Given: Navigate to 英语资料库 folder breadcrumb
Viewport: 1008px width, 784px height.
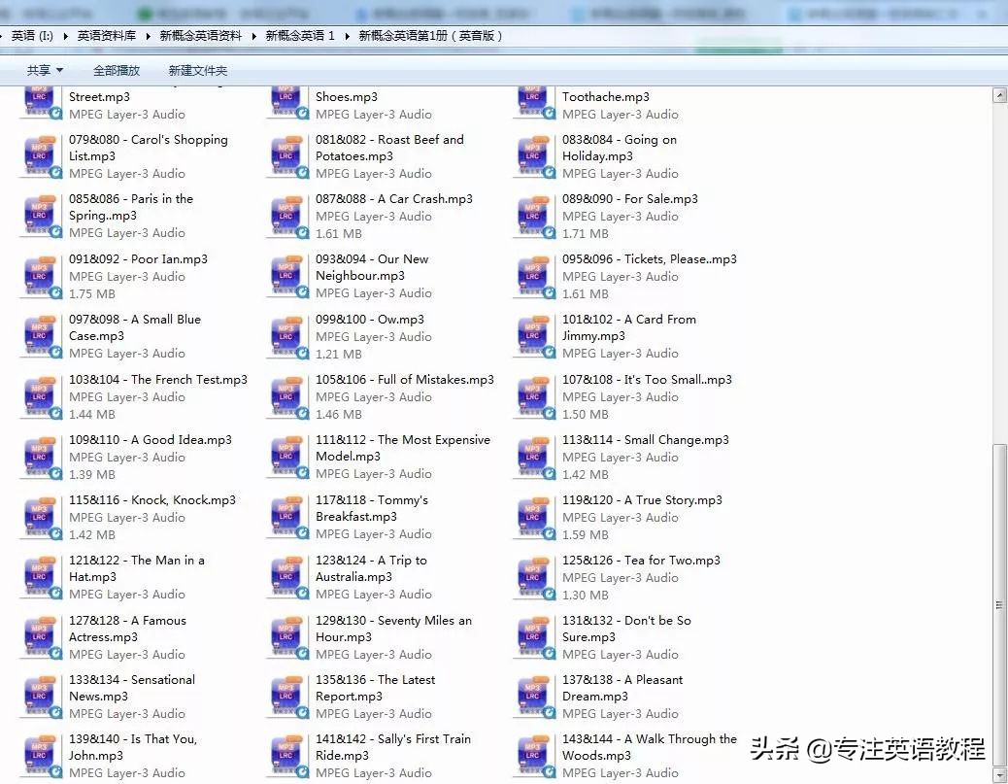Looking at the screenshot, I should pos(107,36).
